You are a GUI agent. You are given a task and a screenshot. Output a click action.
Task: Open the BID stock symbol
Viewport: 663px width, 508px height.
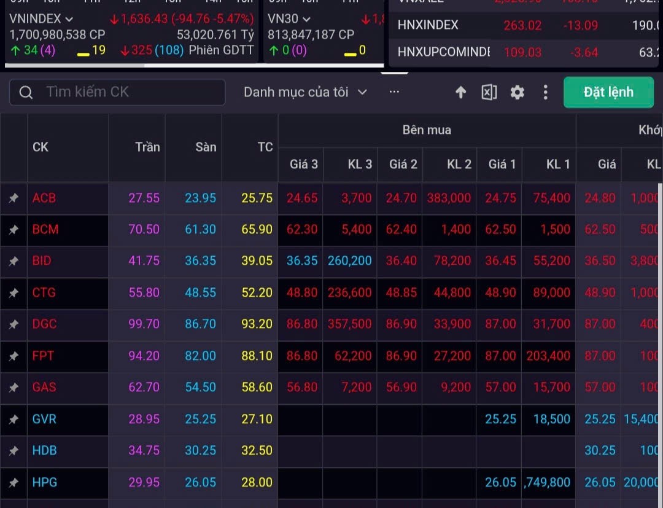point(42,261)
